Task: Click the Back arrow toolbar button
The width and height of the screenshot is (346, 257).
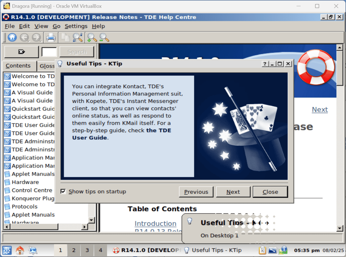Action: click(24, 37)
